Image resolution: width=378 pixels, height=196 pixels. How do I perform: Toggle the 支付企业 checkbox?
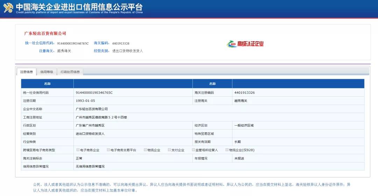coord(169,150)
